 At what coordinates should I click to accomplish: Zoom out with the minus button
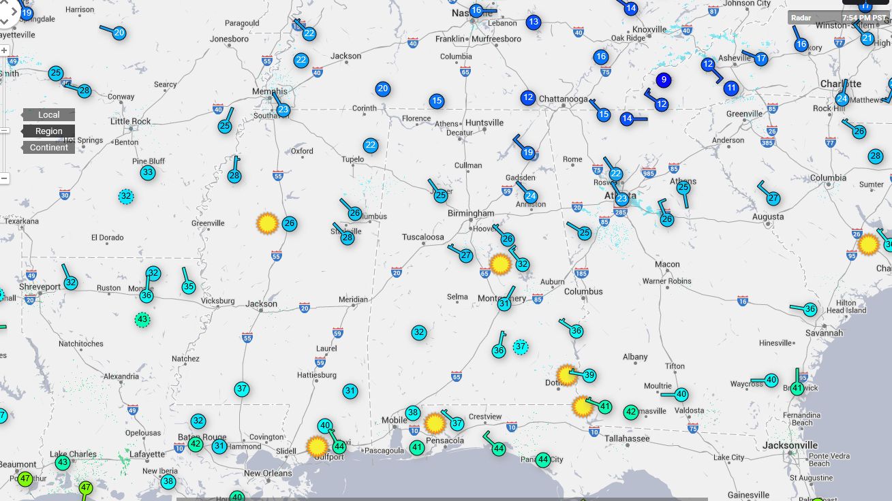4,178
